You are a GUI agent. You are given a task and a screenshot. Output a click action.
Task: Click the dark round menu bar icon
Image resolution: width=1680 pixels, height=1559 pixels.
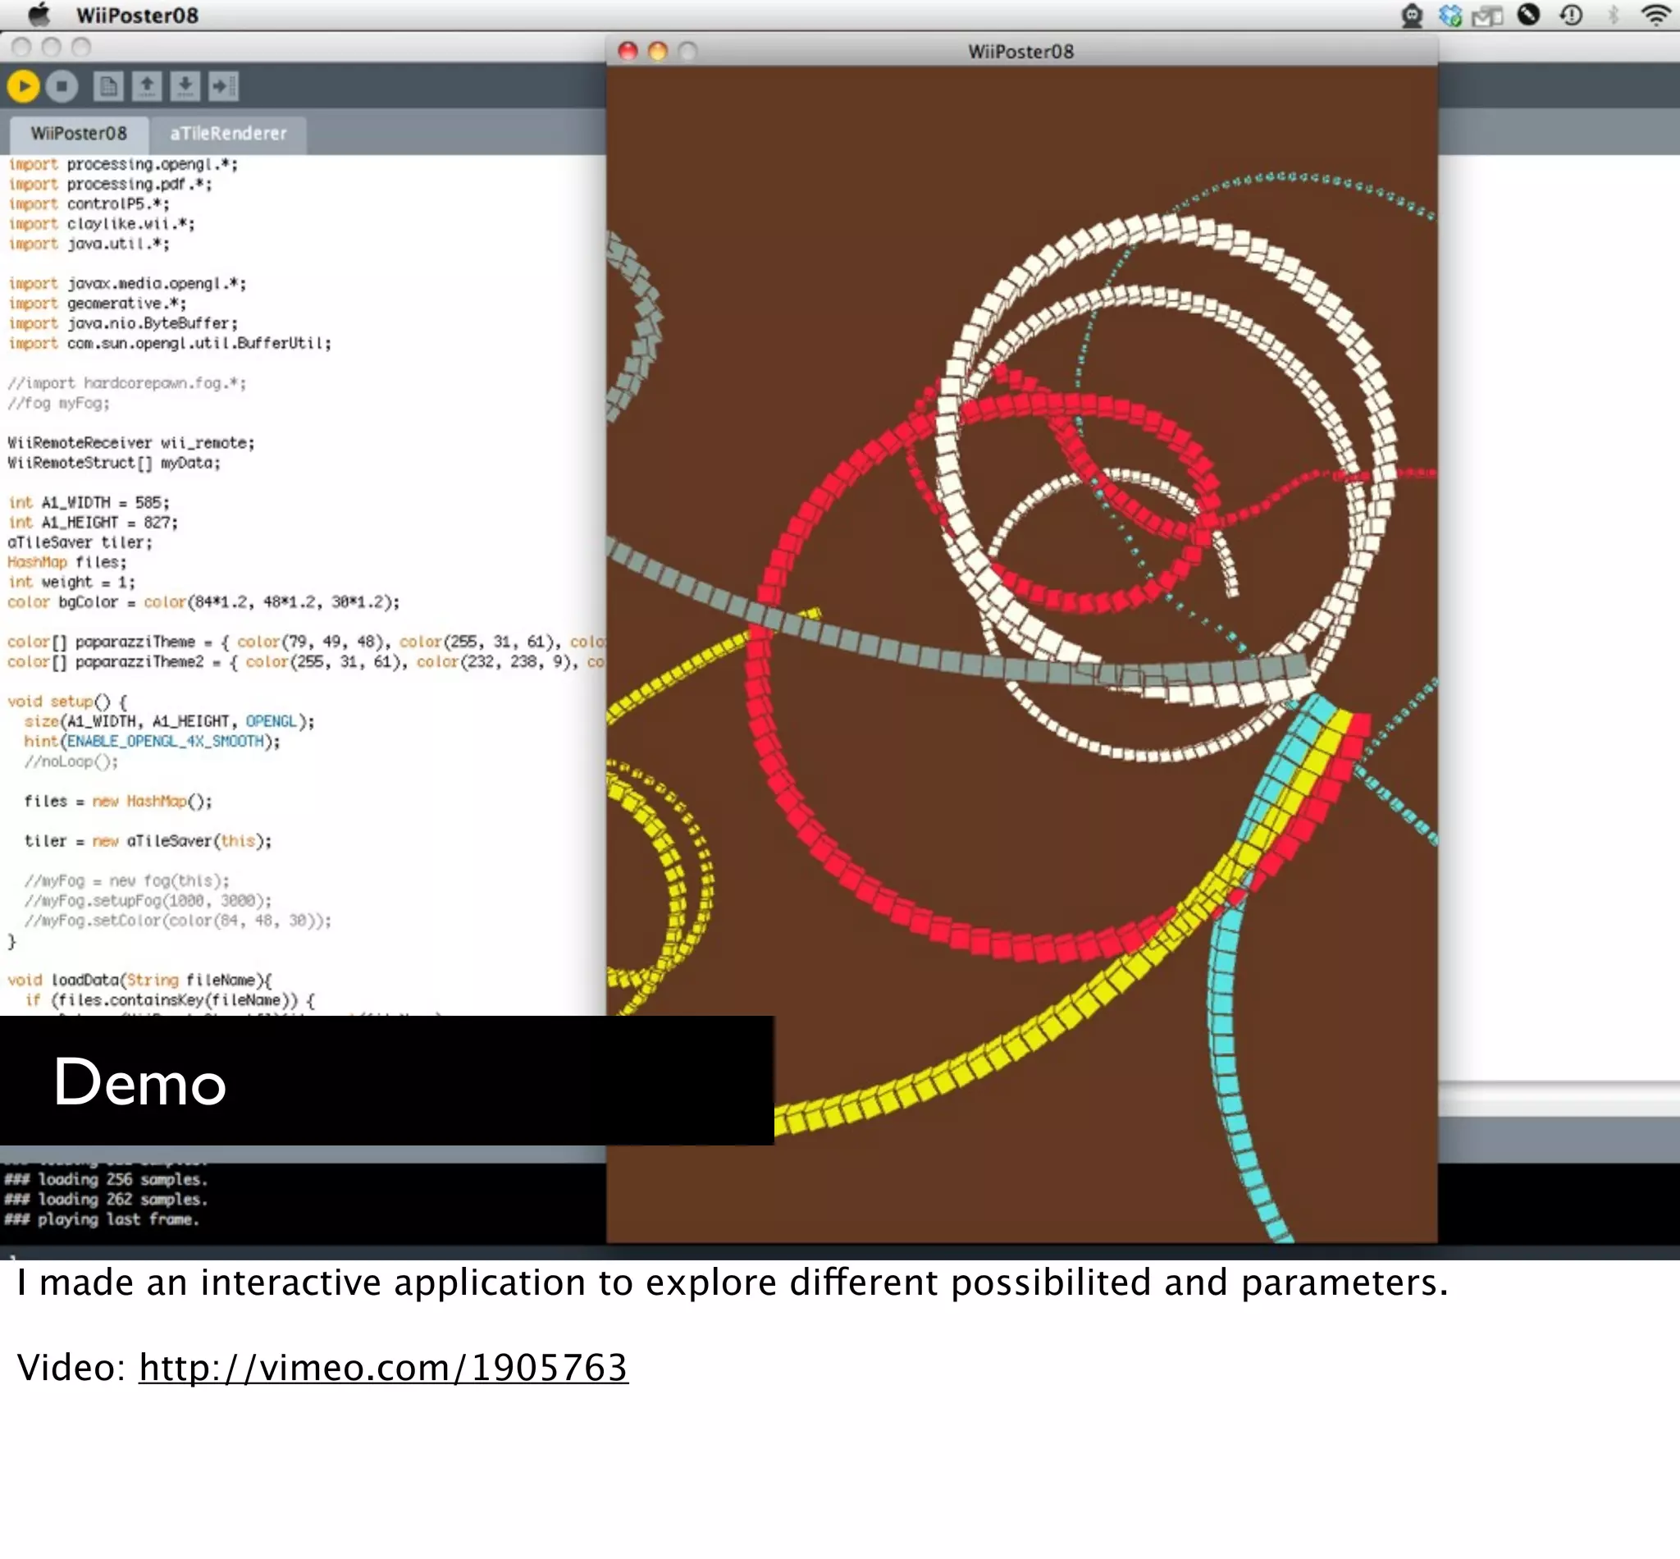click(1529, 14)
